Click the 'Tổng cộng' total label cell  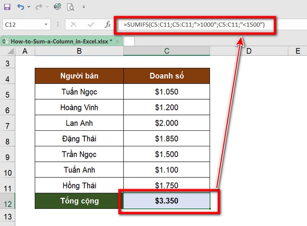(79, 201)
